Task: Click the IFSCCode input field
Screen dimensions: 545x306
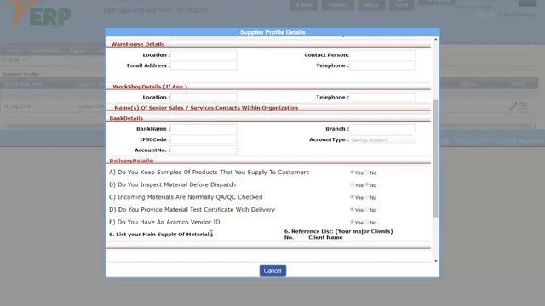Action: (204, 139)
